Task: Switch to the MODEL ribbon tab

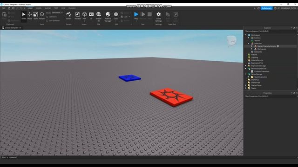Action: pyautogui.click(x=39, y=8)
